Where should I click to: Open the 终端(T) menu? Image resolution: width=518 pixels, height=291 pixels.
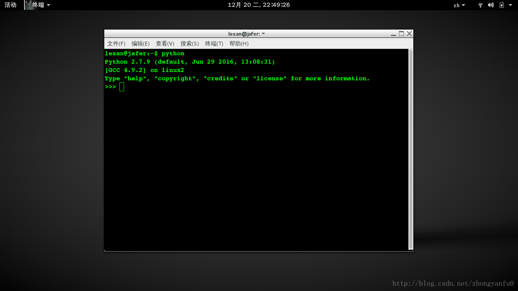point(214,44)
